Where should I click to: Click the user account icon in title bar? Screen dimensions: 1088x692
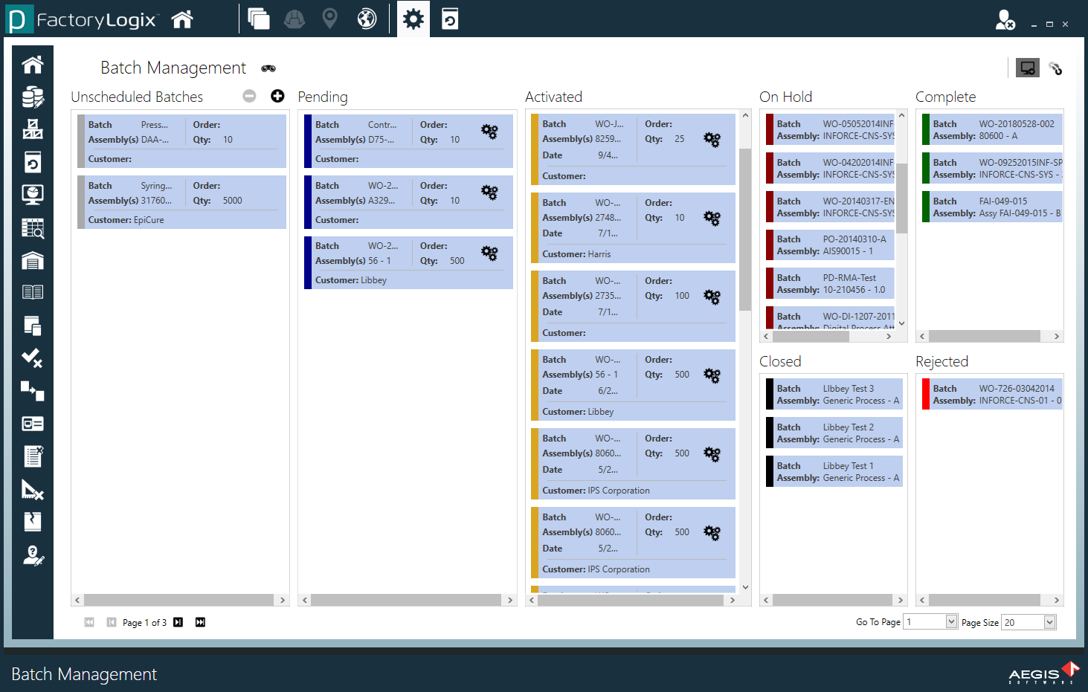point(1005,20)
